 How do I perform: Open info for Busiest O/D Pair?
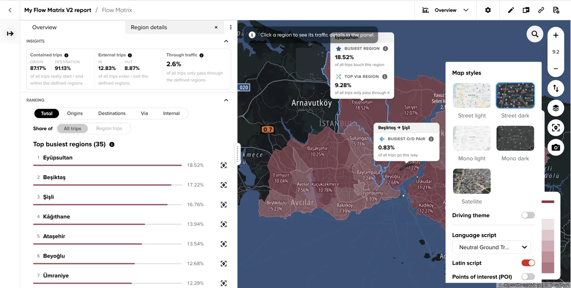click(431, 139)
